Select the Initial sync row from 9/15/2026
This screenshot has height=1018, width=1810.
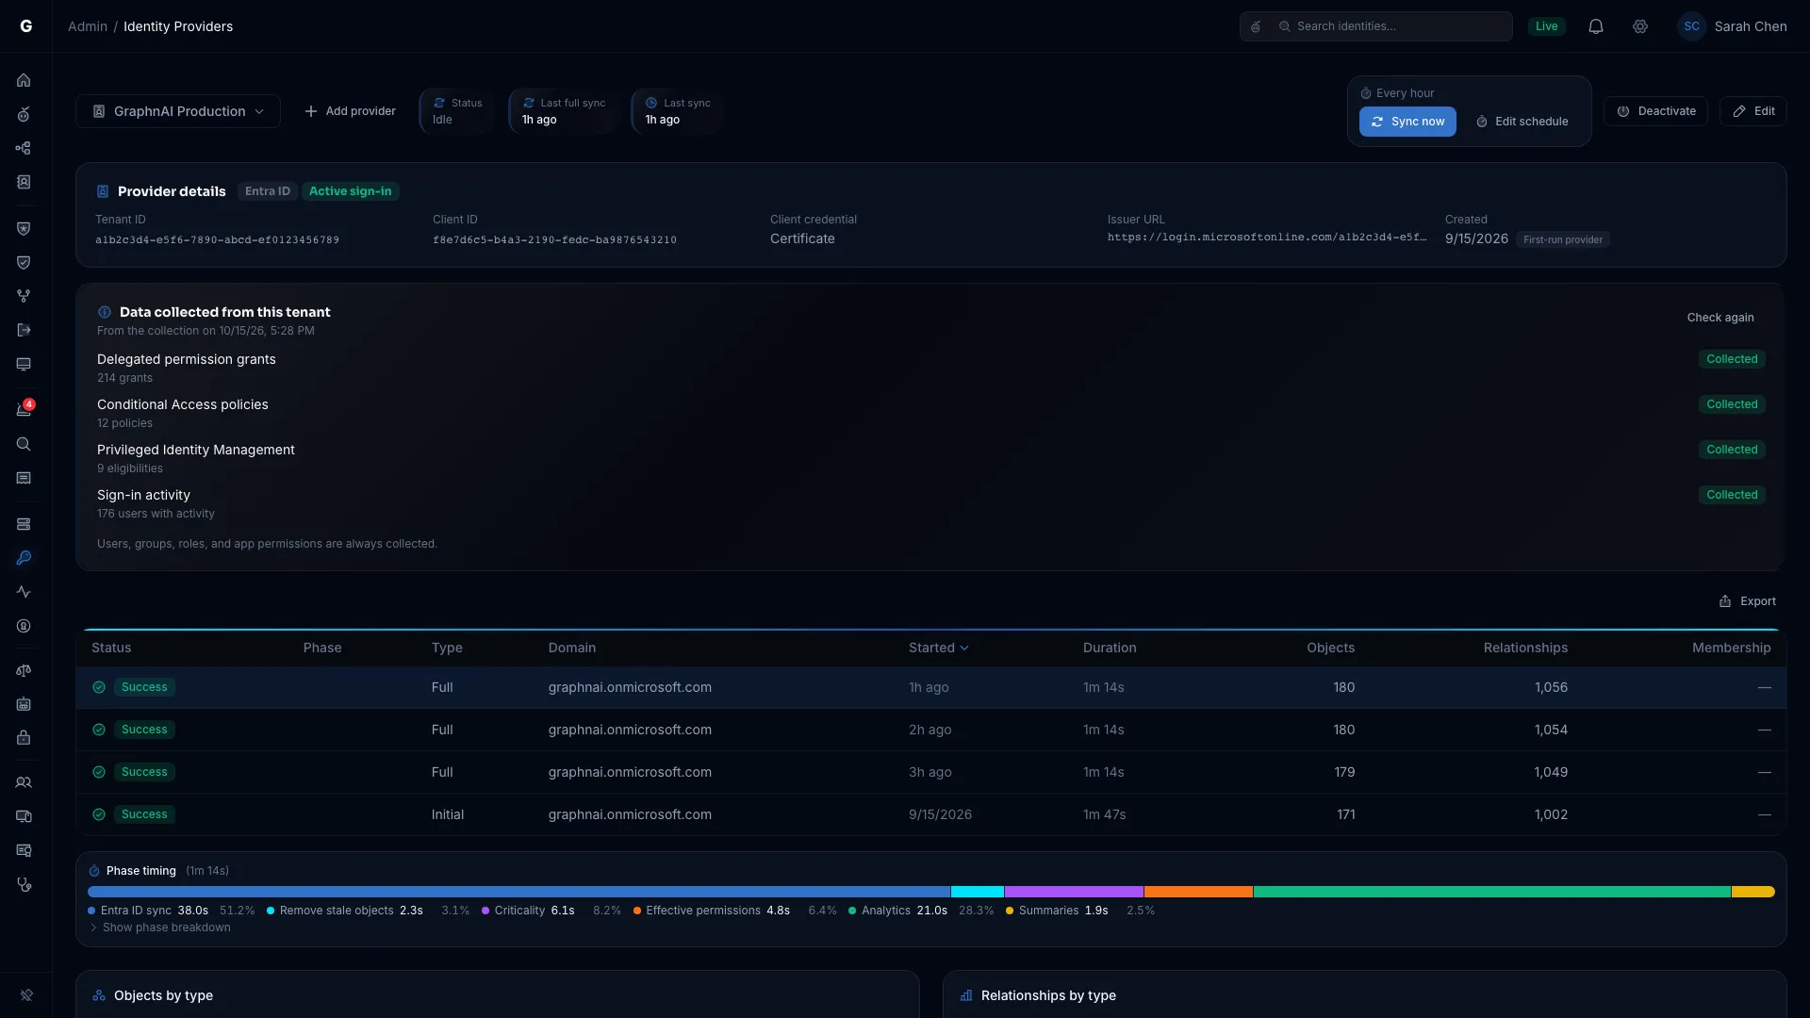click(931, 814)
